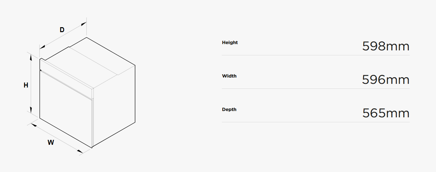436x172 pixels.
Task: Click the arrowhead at bottom of H dimension line
Action: pyautogui.click(x=31, y=110)
